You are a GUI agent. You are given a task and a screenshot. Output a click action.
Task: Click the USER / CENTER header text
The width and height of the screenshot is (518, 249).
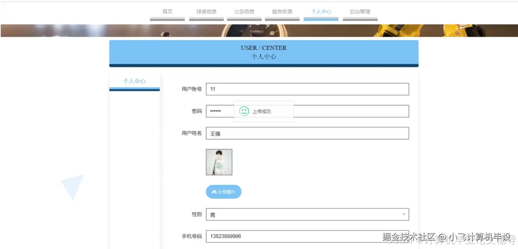coord(264,48)
